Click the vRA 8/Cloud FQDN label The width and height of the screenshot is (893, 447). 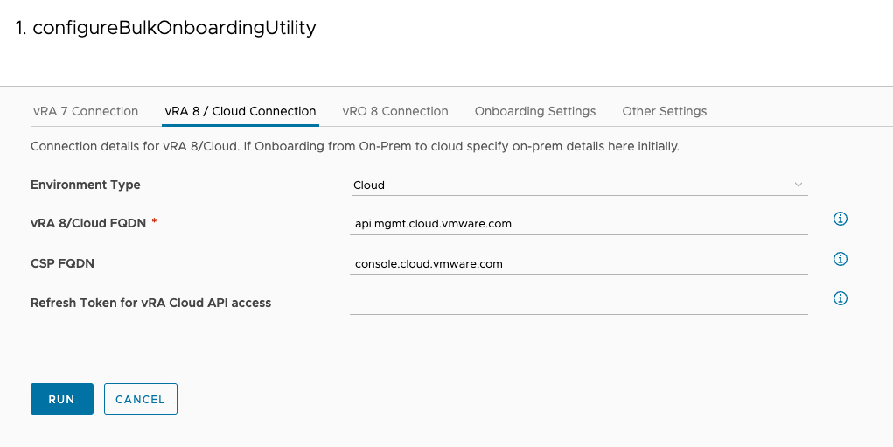click(x=88, y=223)
